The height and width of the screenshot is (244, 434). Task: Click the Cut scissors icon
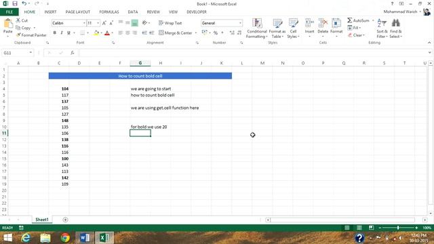coord(18,20)
